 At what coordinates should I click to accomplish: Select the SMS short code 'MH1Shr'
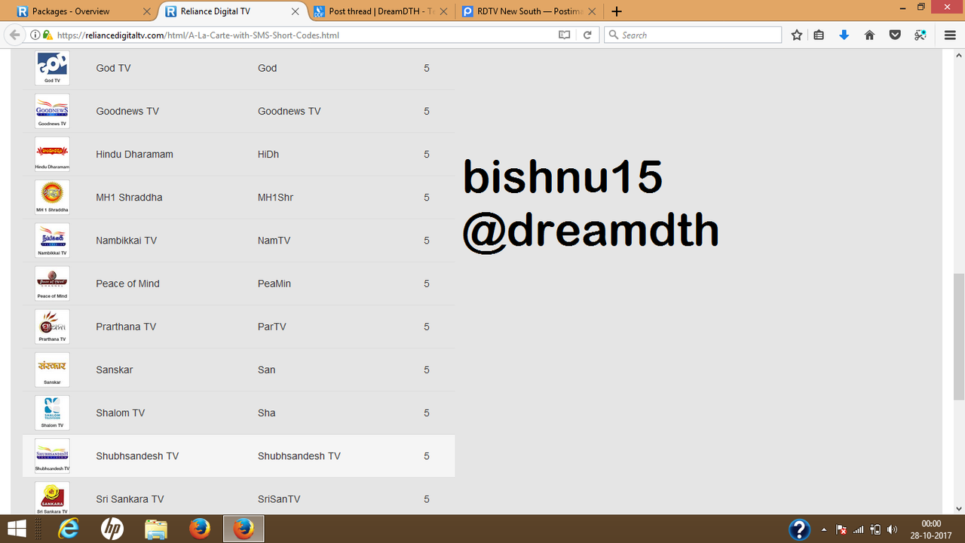pos(275,197)
